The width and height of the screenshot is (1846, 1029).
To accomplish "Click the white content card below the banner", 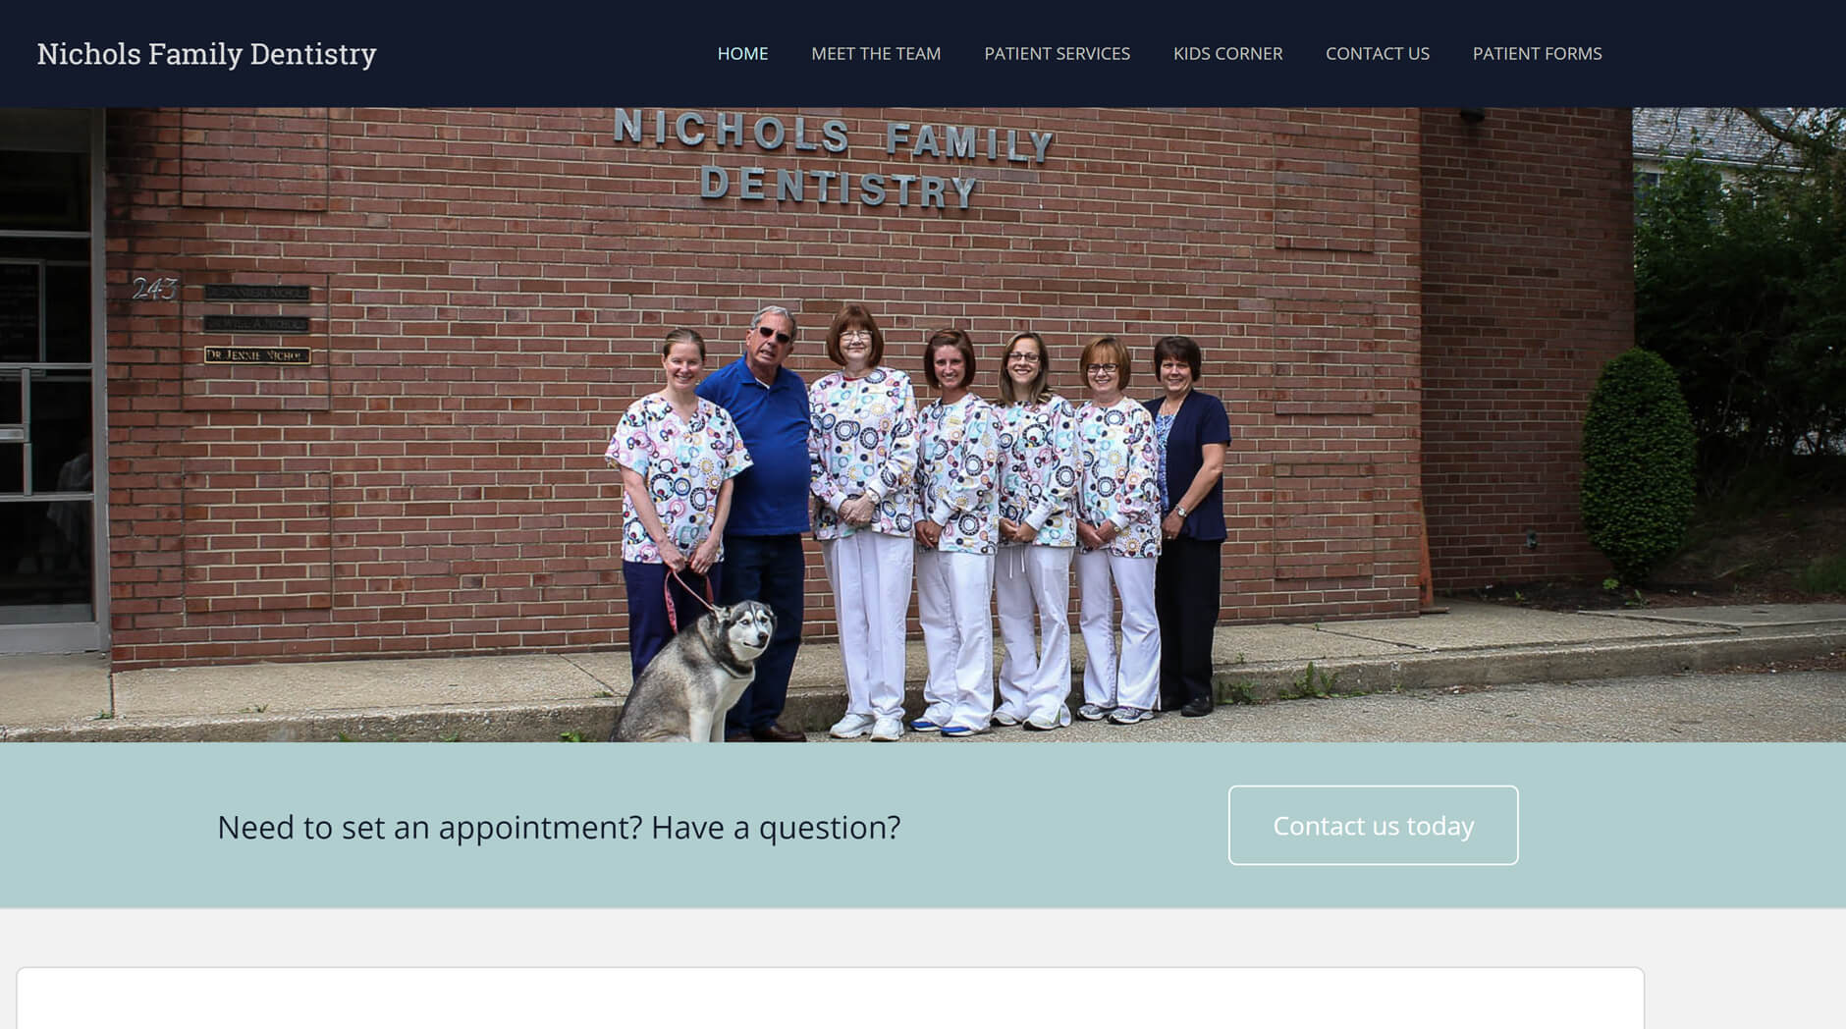I will (830, 999).
